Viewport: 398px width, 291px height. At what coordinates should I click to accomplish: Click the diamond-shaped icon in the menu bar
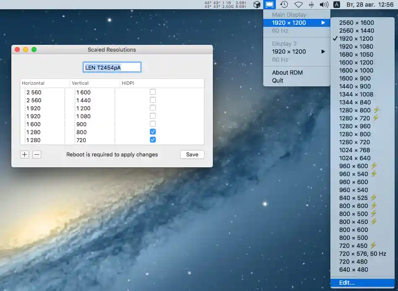298,5
